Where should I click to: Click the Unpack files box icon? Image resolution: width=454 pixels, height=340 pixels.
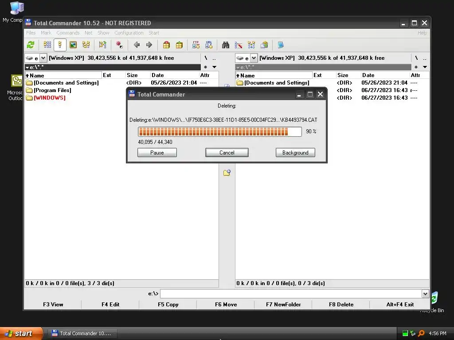click(179, 45)
